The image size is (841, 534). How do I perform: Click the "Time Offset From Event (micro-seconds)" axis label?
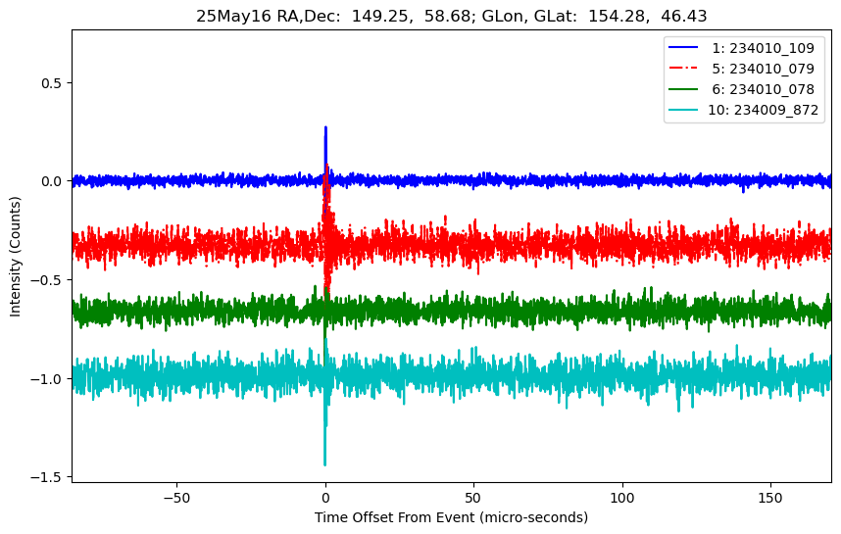(451, 517)
